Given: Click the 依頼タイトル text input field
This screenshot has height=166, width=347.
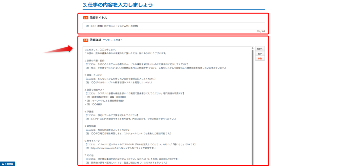Looking at the screenshot, I should (x=173, y=26).
